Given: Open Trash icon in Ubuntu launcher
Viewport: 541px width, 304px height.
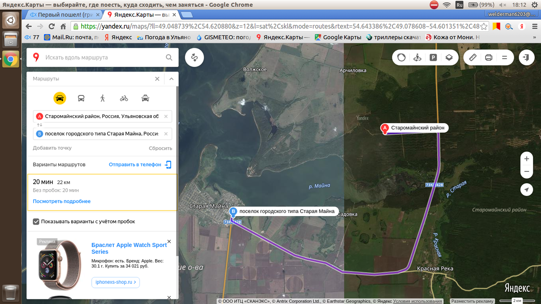Looking at the screenshot, I should click(x=11, y=293).
